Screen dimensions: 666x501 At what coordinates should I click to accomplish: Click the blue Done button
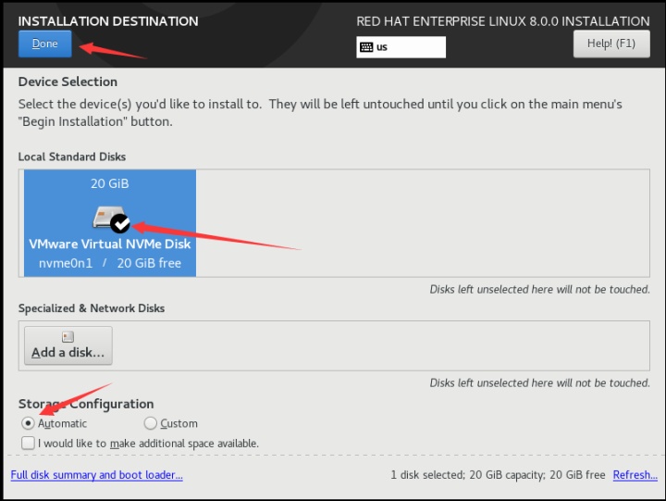(x=45, y=44)
